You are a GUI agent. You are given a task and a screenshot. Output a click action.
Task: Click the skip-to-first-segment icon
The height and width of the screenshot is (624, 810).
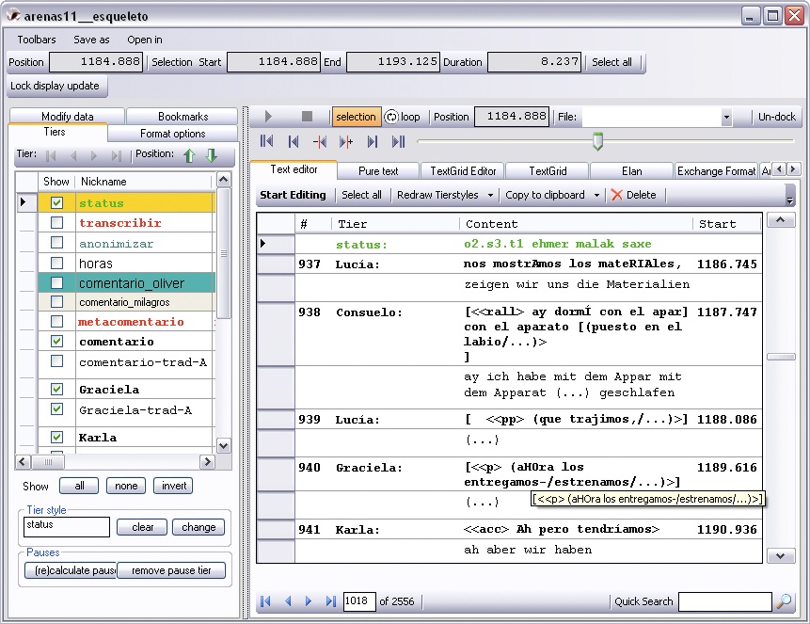pyautogui.click(x=264, y=141)
